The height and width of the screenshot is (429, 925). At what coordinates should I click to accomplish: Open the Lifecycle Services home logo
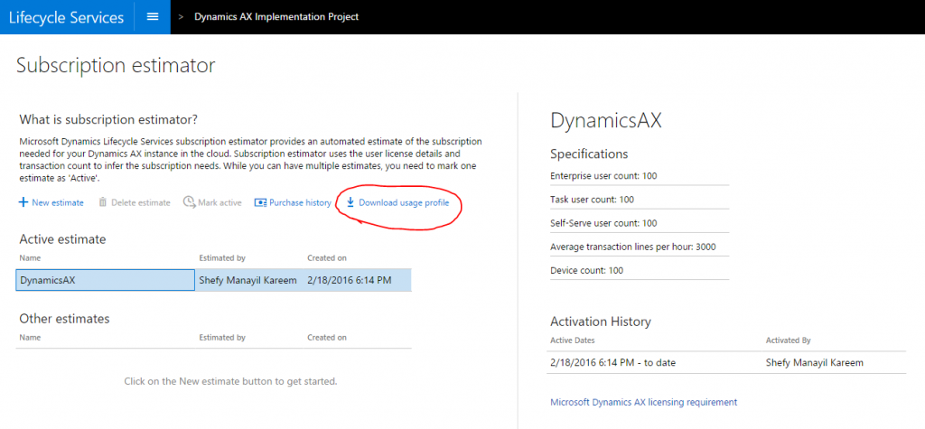(66, 16)
